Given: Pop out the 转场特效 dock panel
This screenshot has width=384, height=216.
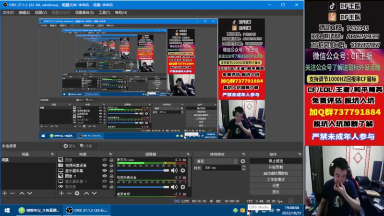Looking at the screenshot, I should (x=244, y=154).
